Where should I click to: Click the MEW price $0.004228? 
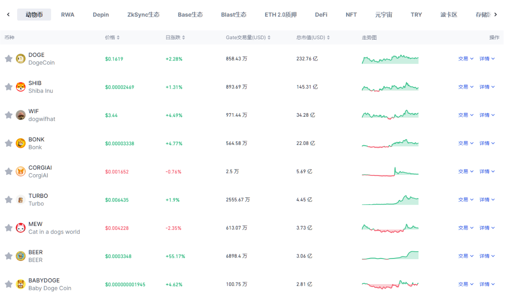[x=117, y=228]
